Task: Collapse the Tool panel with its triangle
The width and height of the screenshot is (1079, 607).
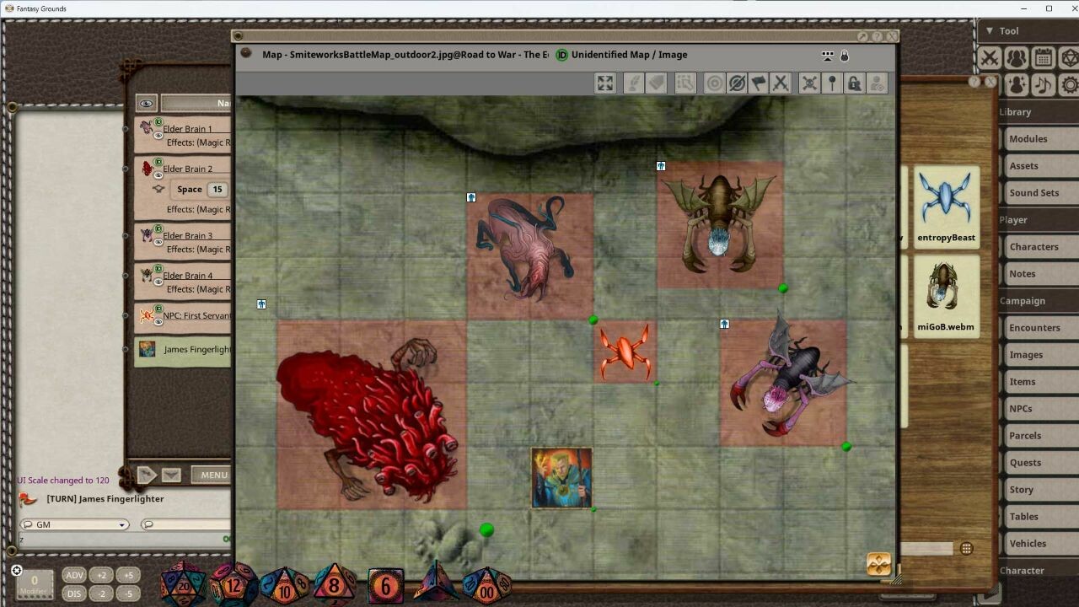Action: click(988, 30)
